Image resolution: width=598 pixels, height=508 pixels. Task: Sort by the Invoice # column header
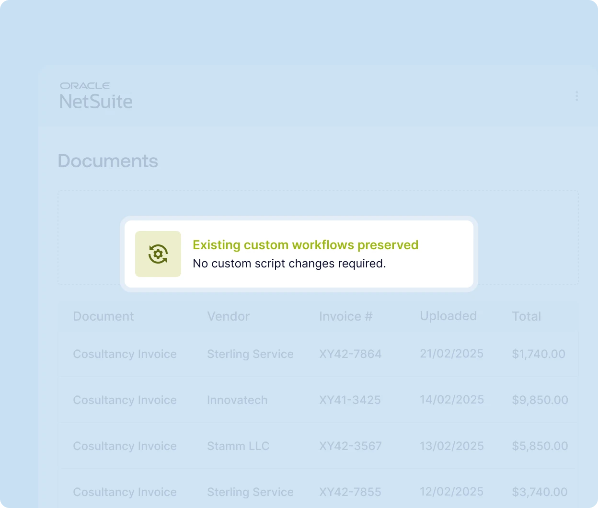click(345, 316)
